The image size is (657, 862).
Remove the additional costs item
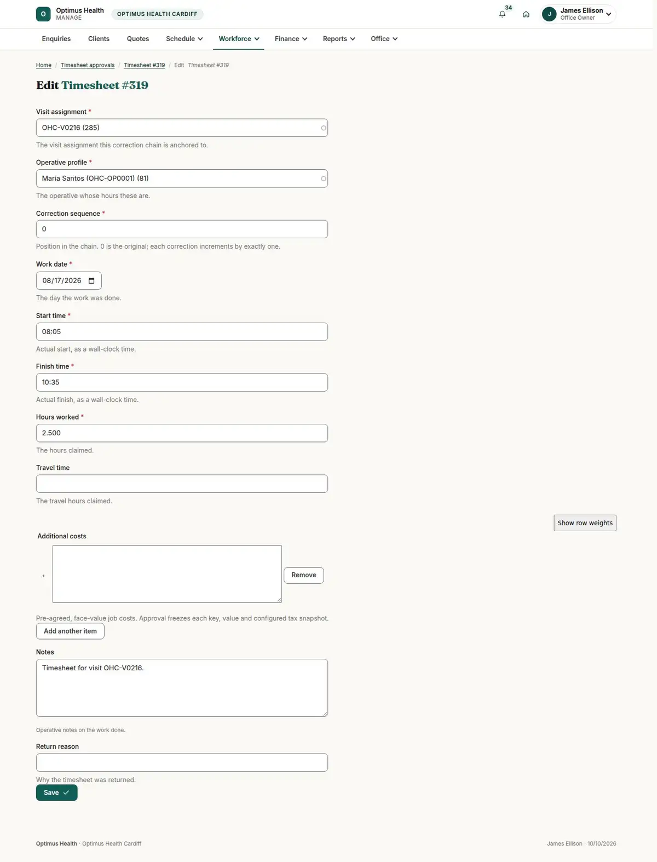click(304, 575)
